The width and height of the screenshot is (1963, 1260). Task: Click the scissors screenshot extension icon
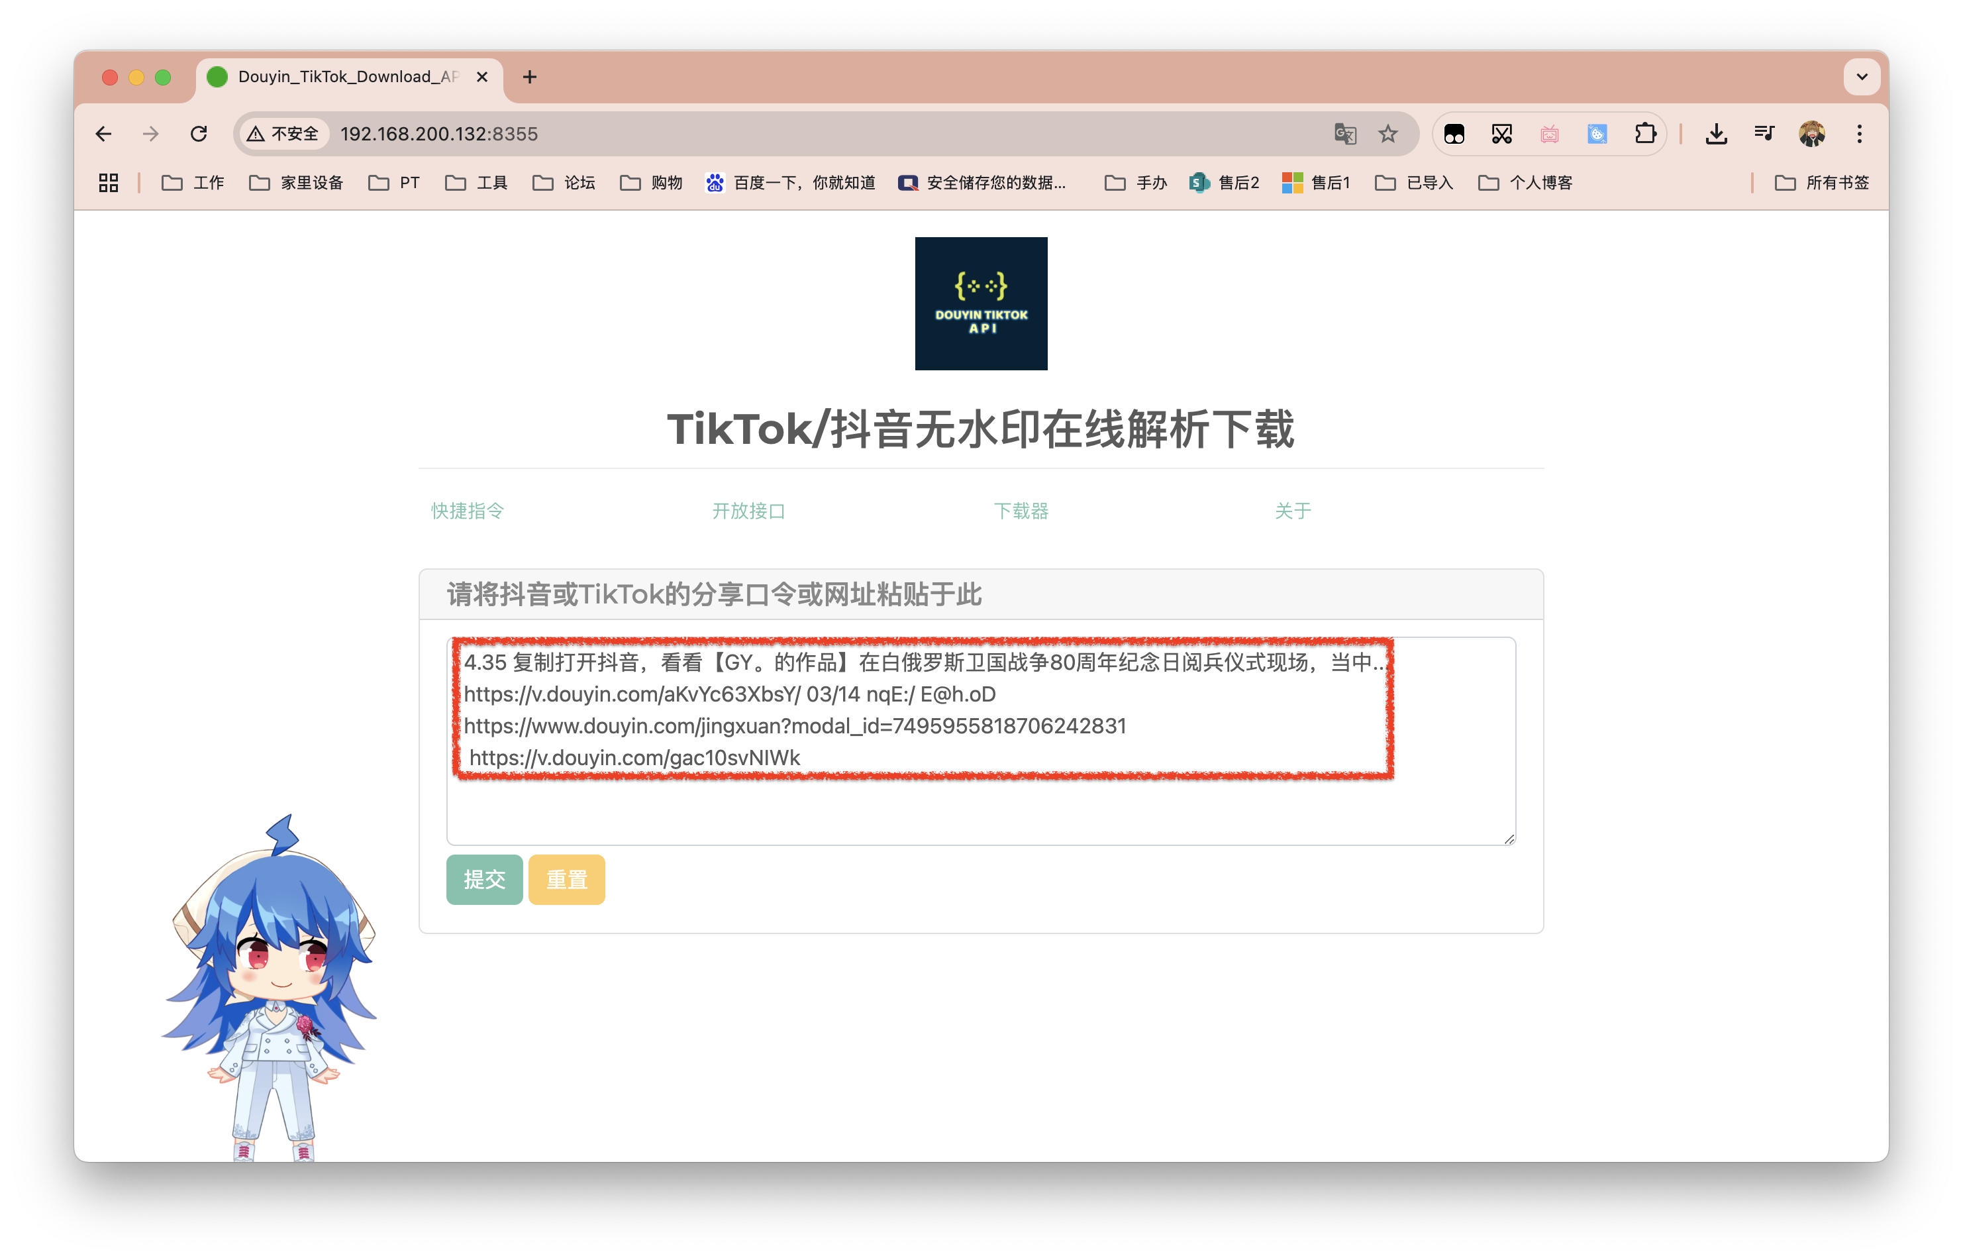pyautogui.click(x=1501, y=133)
